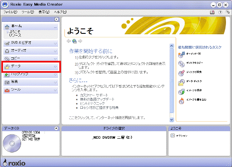Click the 写真 photo icon
The image size is (232, 167).
[7, 83]
